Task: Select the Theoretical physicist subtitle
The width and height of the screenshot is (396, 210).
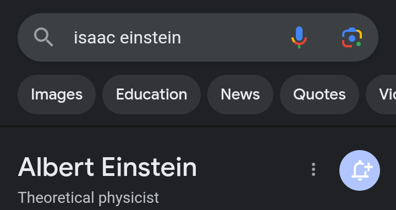Action: 89,198
